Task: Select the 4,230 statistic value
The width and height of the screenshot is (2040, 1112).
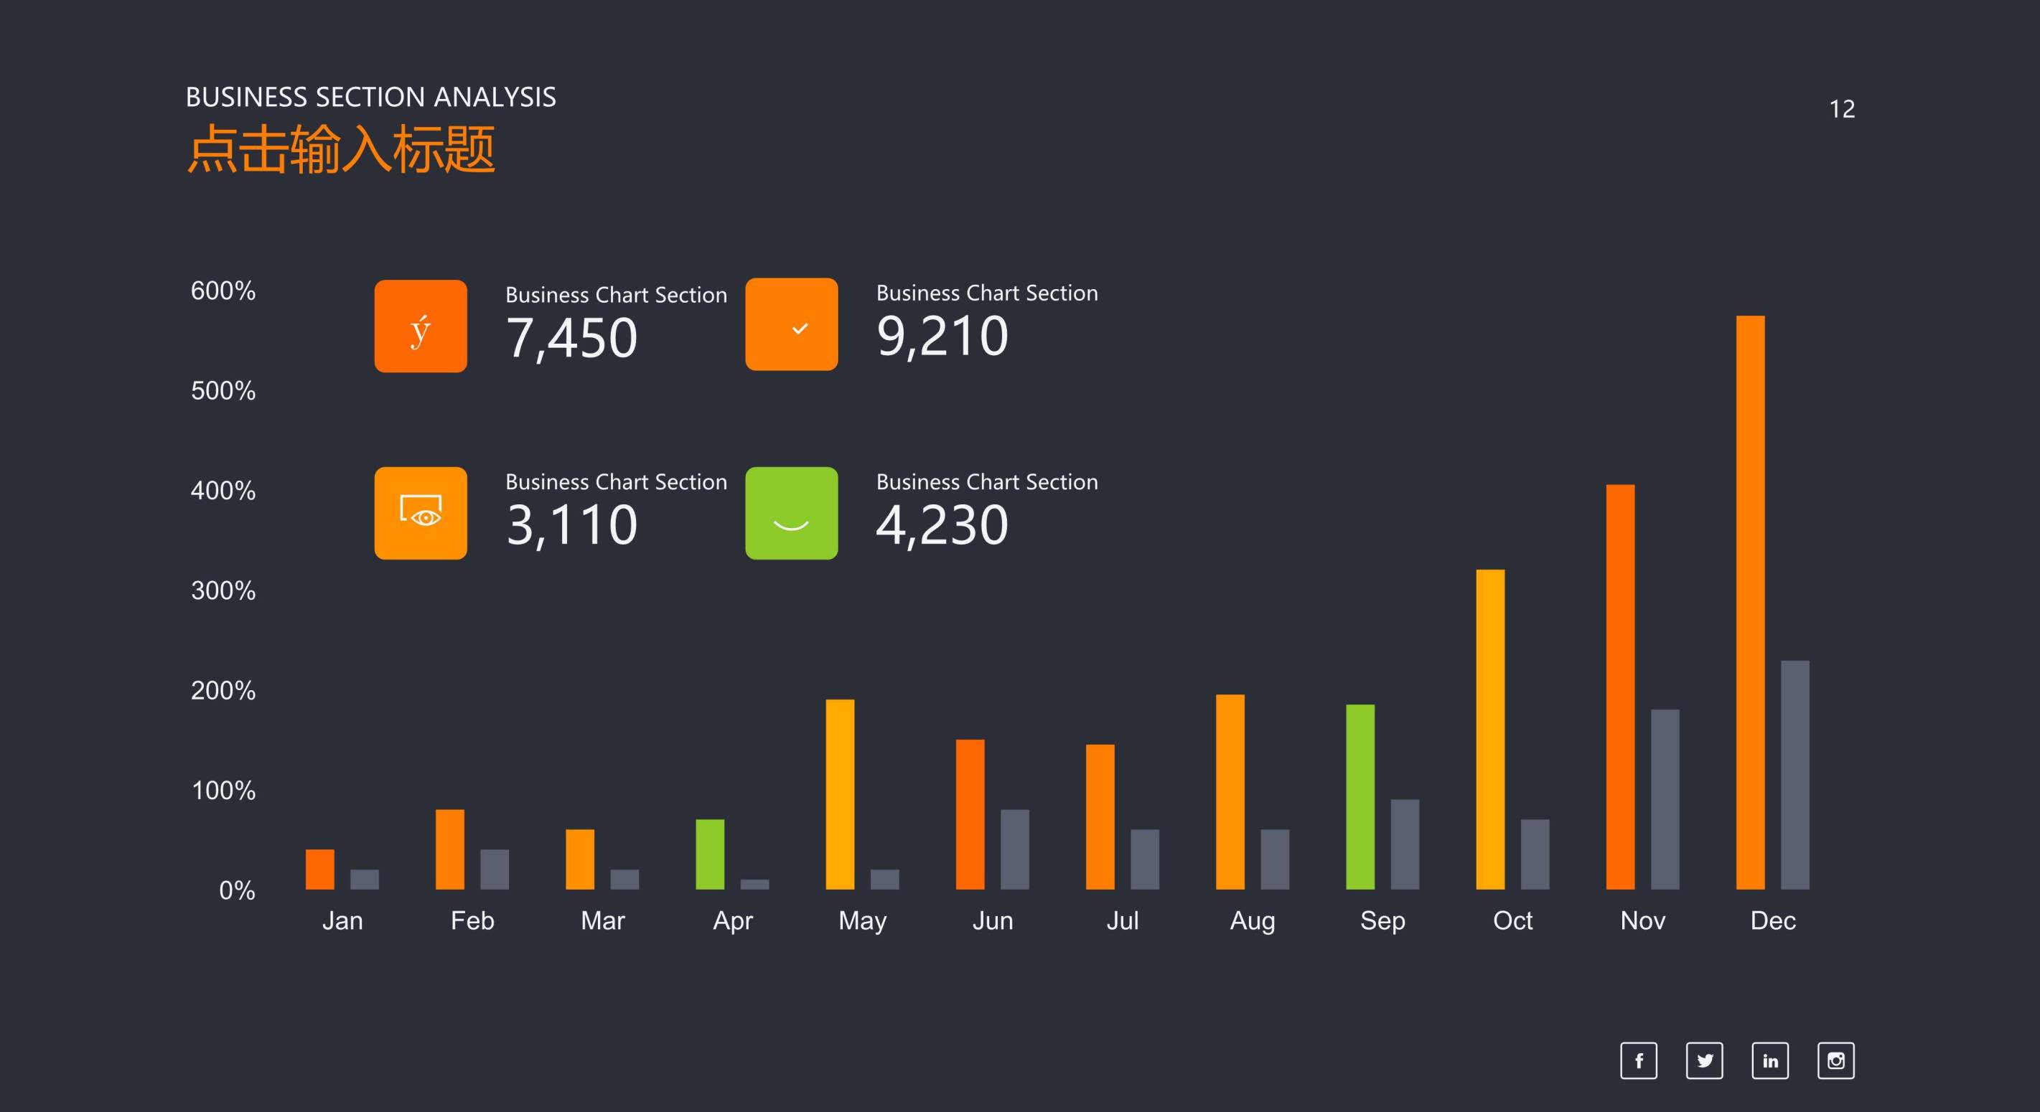Action: (x=942, y=524)
